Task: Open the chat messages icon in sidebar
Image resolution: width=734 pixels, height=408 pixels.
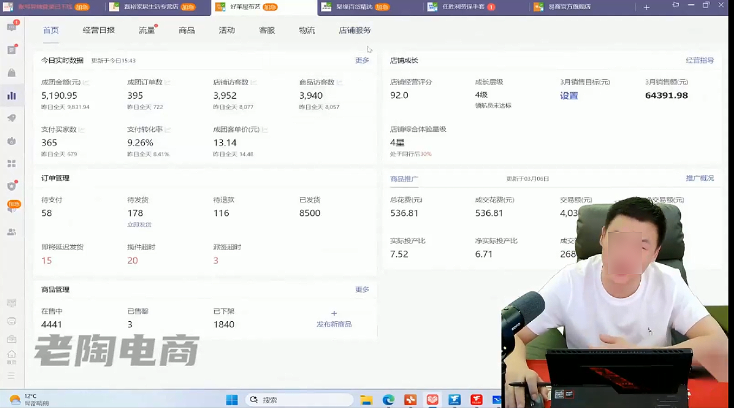Action: pyautogui.click(x=11, y=27)
